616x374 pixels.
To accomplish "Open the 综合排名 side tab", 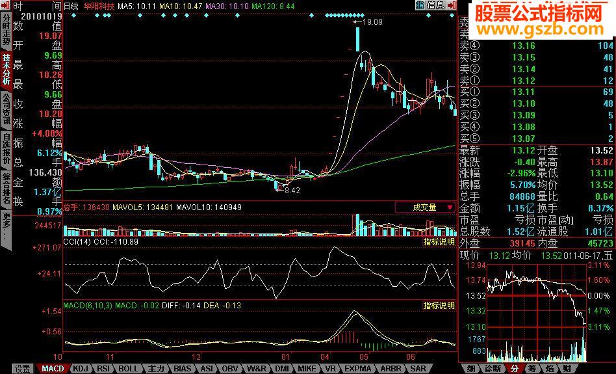I will pos(6,189).
